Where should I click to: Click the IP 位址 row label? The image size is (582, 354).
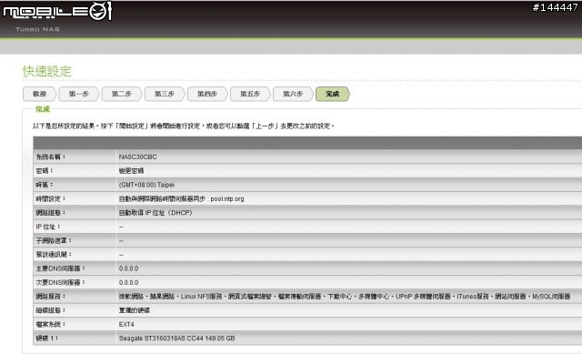pyautogui.click(x=48, y=227)
